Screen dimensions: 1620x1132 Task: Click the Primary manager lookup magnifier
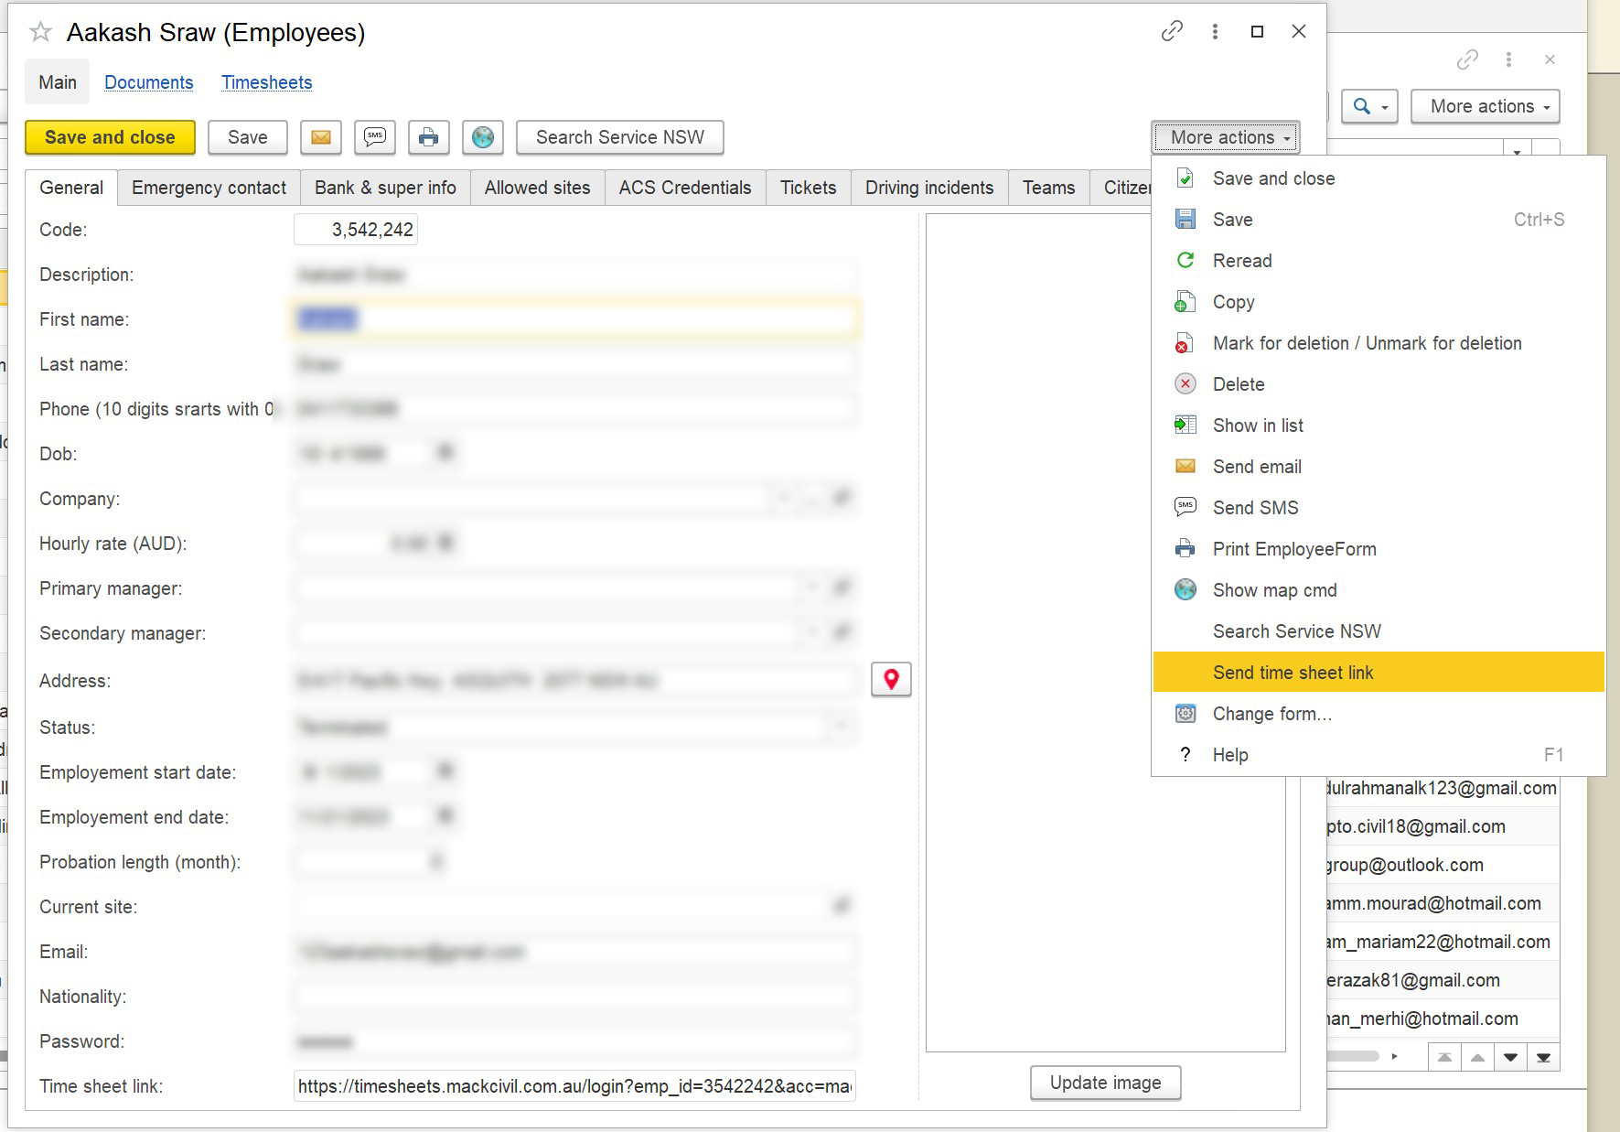841,587
